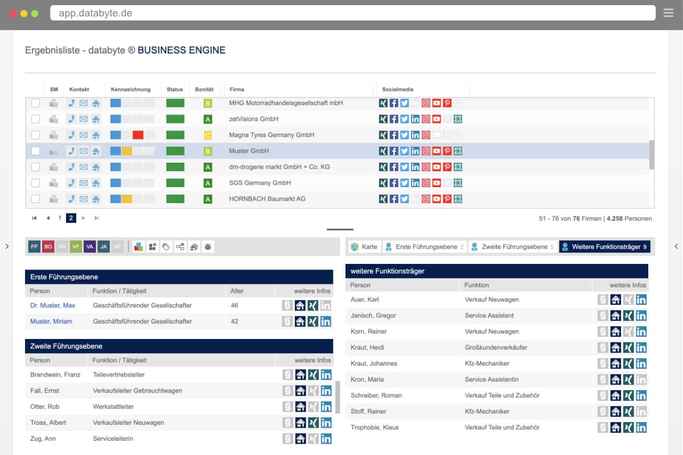Check the box for HORNBACH Baumarkt AG
Image resolution: width=683 pixels, height=455 pixels.
pos(36,199)
